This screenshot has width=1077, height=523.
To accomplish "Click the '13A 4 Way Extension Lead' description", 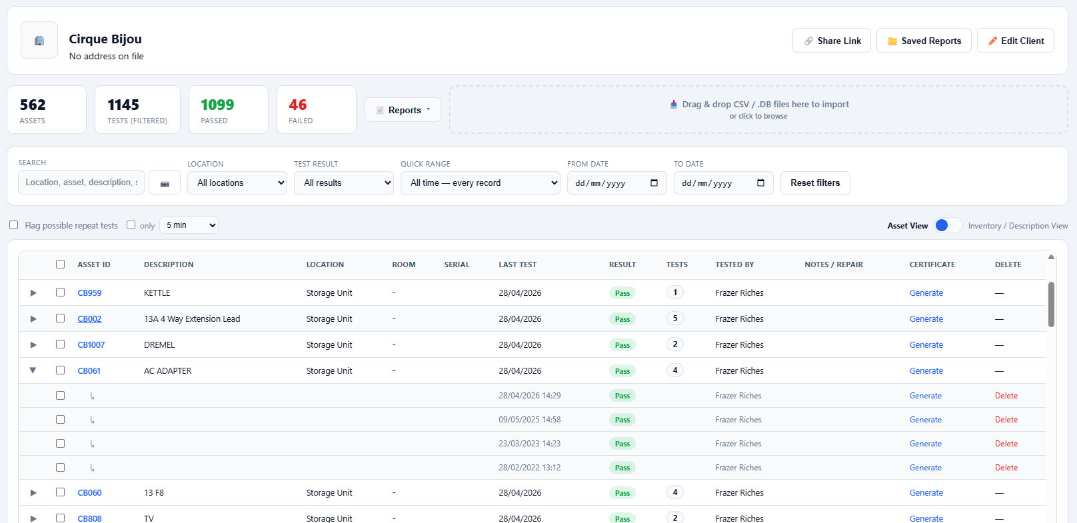I will pyautogui.click(x=192, y=319).
